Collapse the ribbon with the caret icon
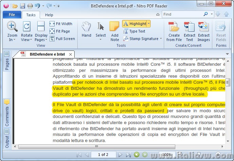 [158, 15]
